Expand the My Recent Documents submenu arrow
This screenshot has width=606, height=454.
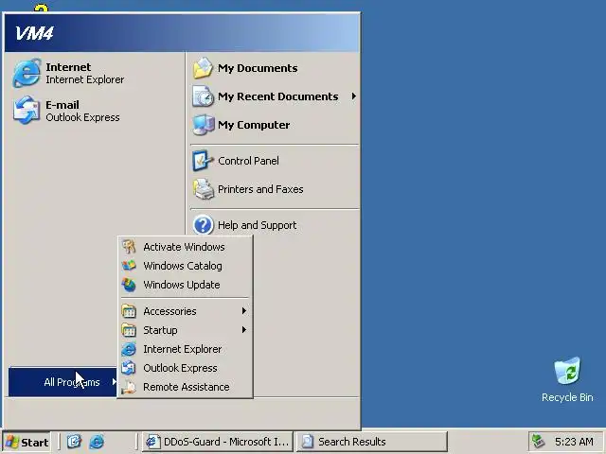pyautogui.click(x=353, y=96)
